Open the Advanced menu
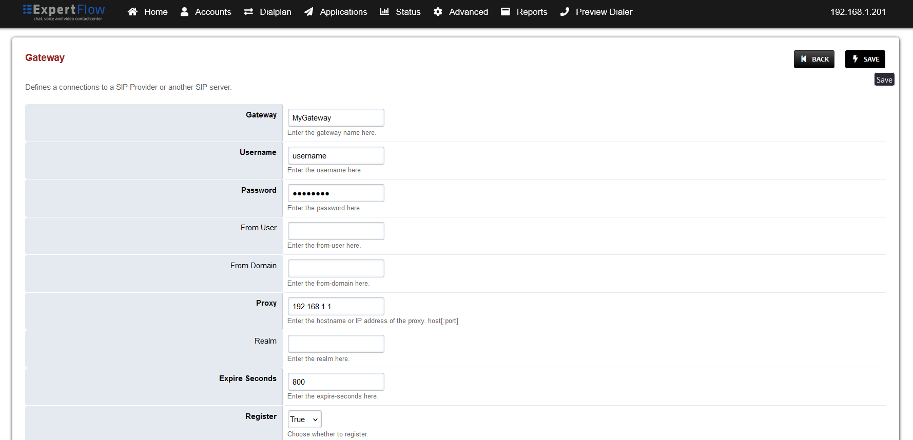This screenshot has width=913, height=440. (468, 12)
